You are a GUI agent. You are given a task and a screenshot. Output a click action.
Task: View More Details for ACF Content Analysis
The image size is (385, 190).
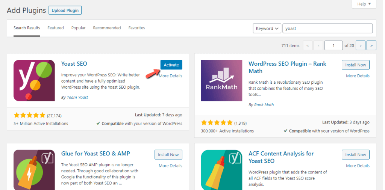pos(358,166)
